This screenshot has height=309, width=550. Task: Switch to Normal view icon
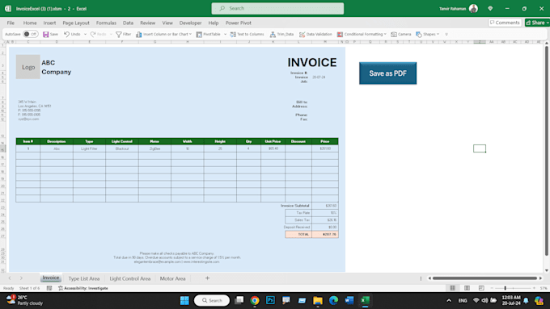click(452, 288)
